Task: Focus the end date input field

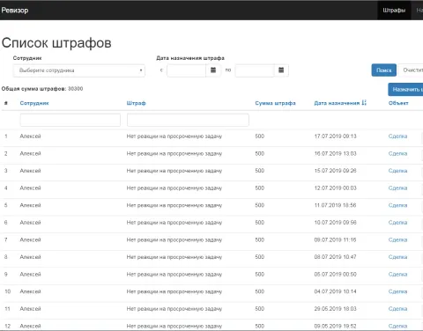Action: [x=255, y=70]
